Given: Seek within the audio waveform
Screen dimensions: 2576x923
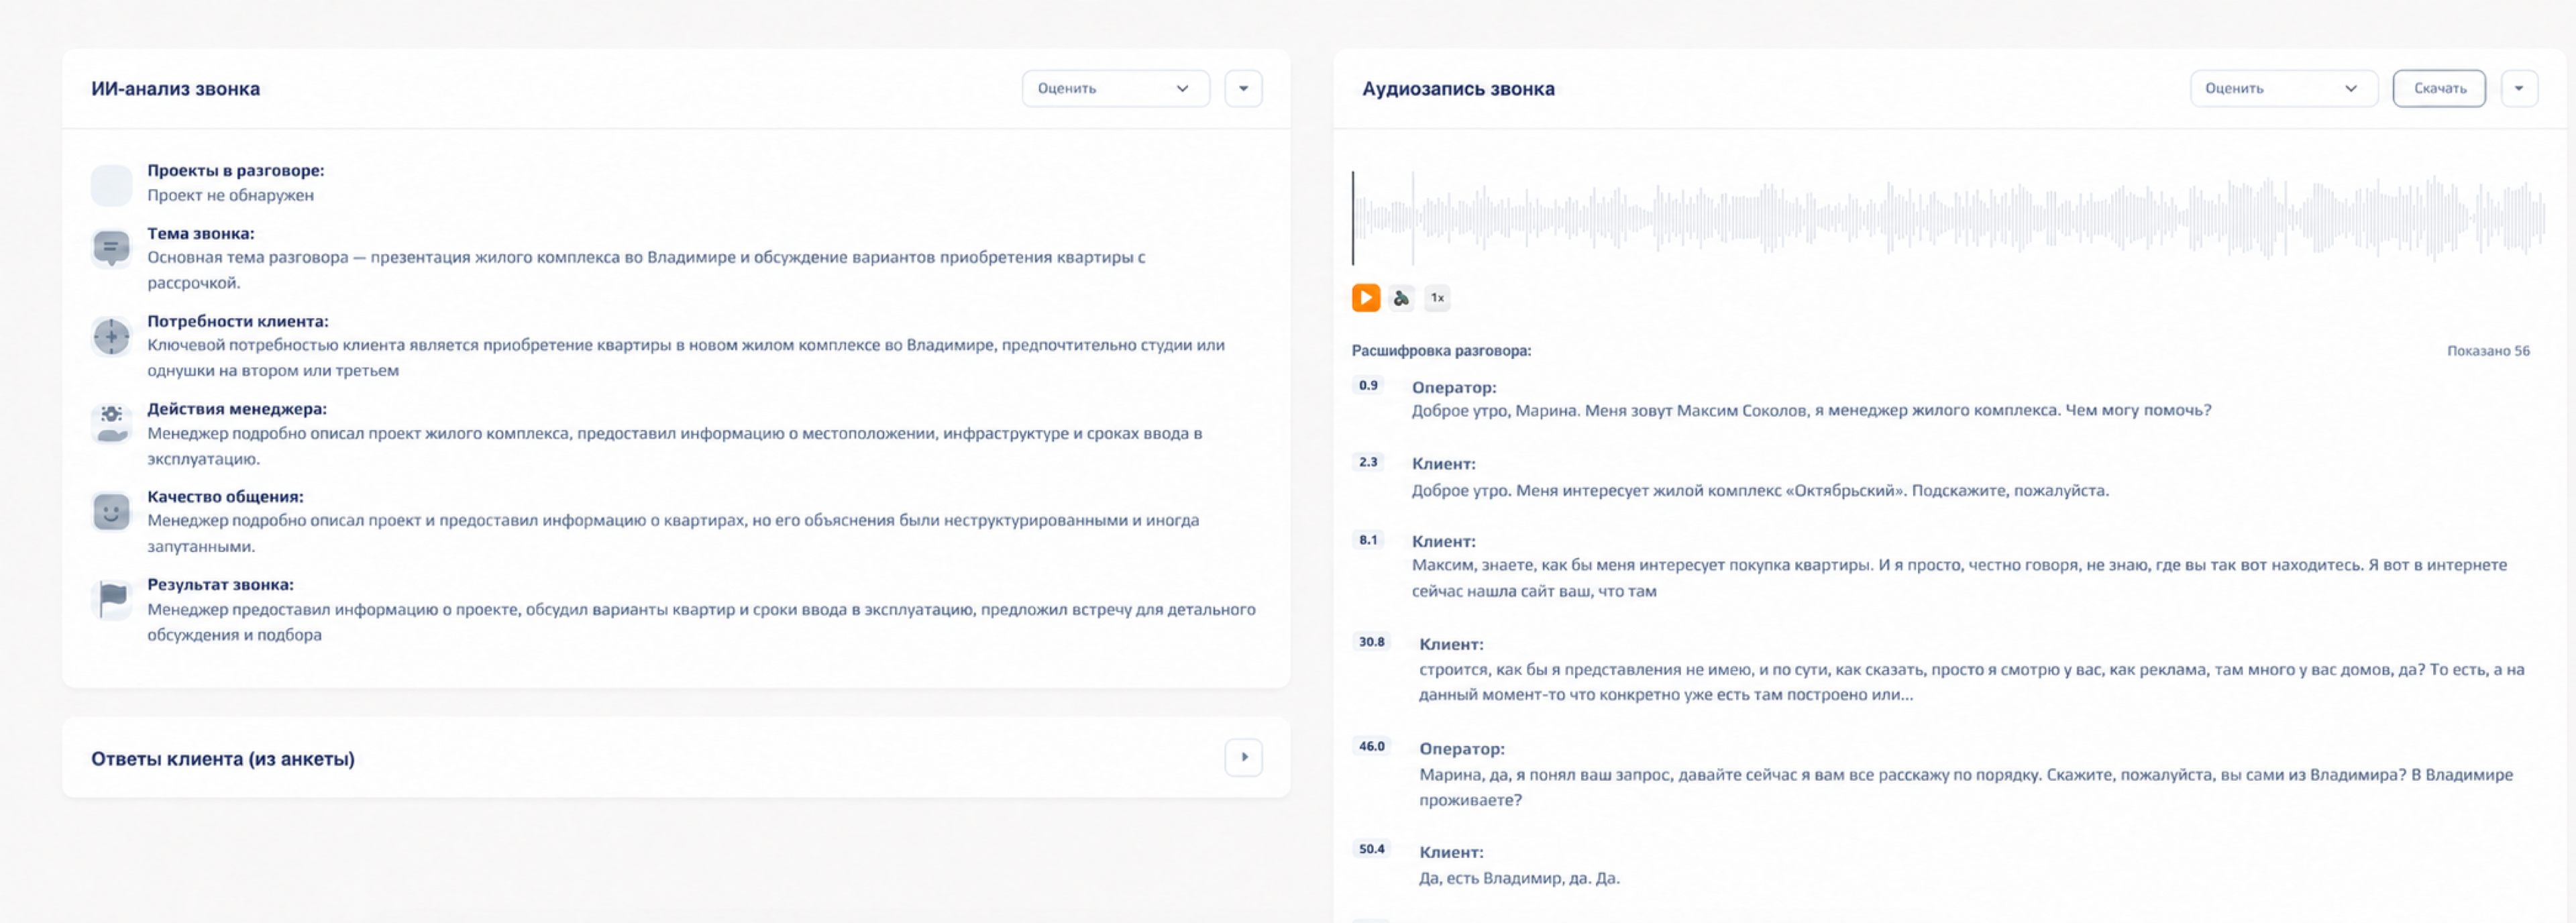Looking at the screenshot, I should [x=1948, y=217].
